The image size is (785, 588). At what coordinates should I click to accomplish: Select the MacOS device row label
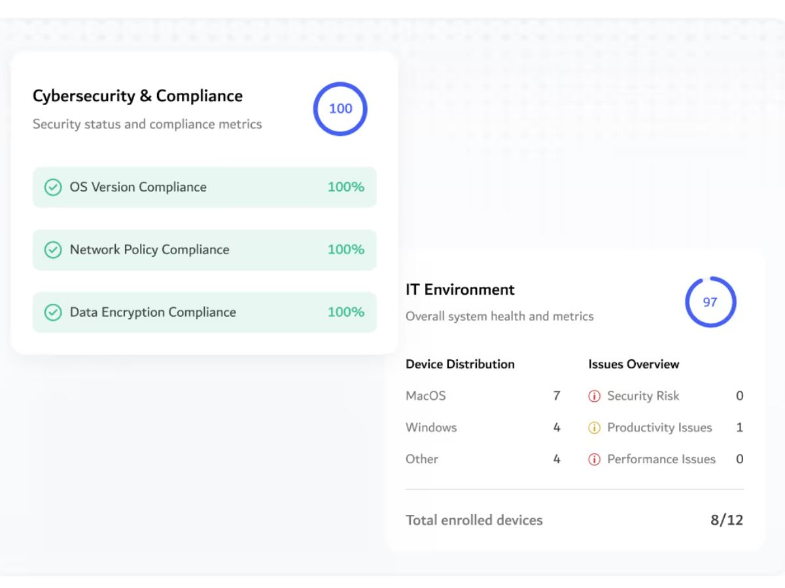(426, 396)
